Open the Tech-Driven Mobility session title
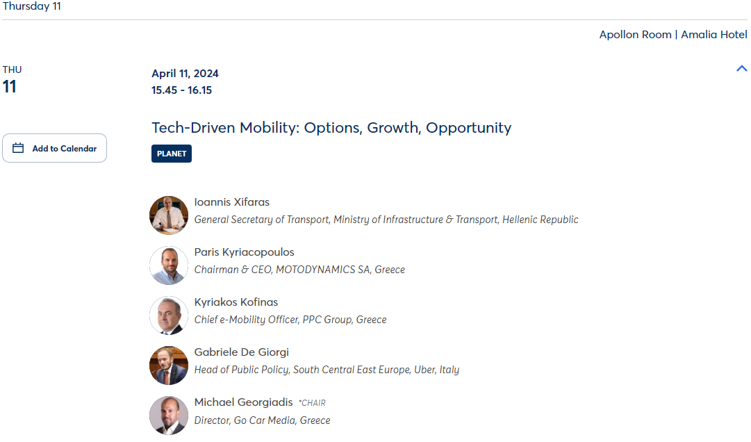751x442 pixels. click(x=331, y=128)
